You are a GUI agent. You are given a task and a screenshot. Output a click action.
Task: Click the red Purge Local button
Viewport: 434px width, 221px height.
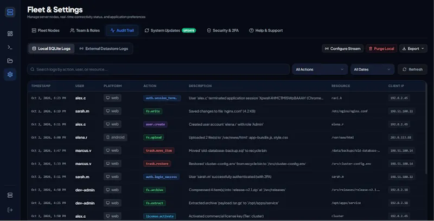tap(381, 49)
